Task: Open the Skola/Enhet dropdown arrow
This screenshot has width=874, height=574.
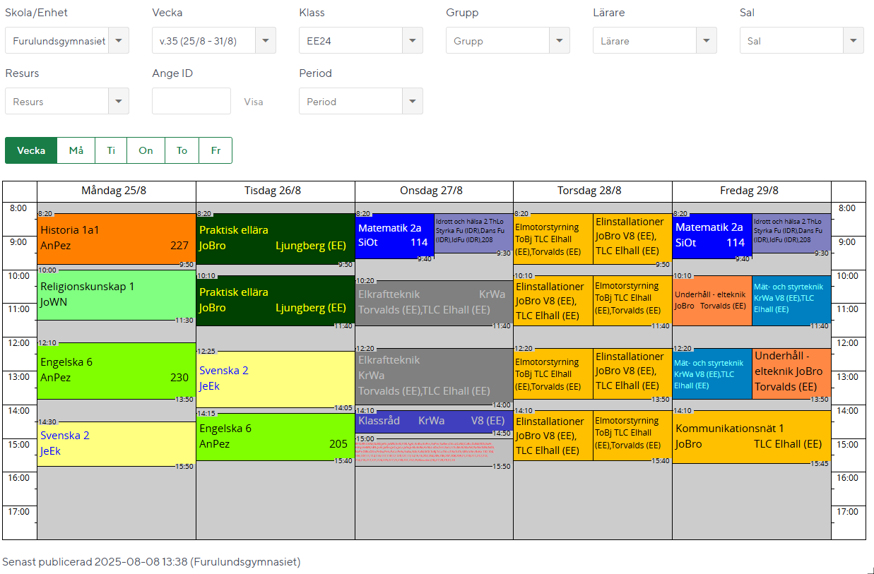Action: click(119, 41)
